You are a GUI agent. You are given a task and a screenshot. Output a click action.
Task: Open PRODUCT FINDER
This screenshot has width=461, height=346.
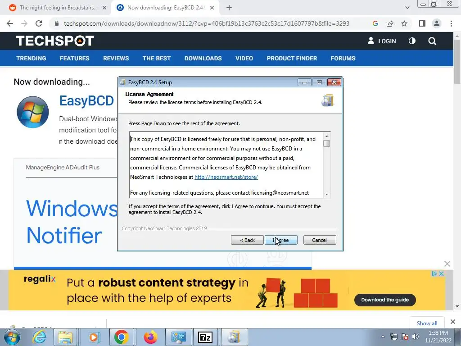coord(292,58)
